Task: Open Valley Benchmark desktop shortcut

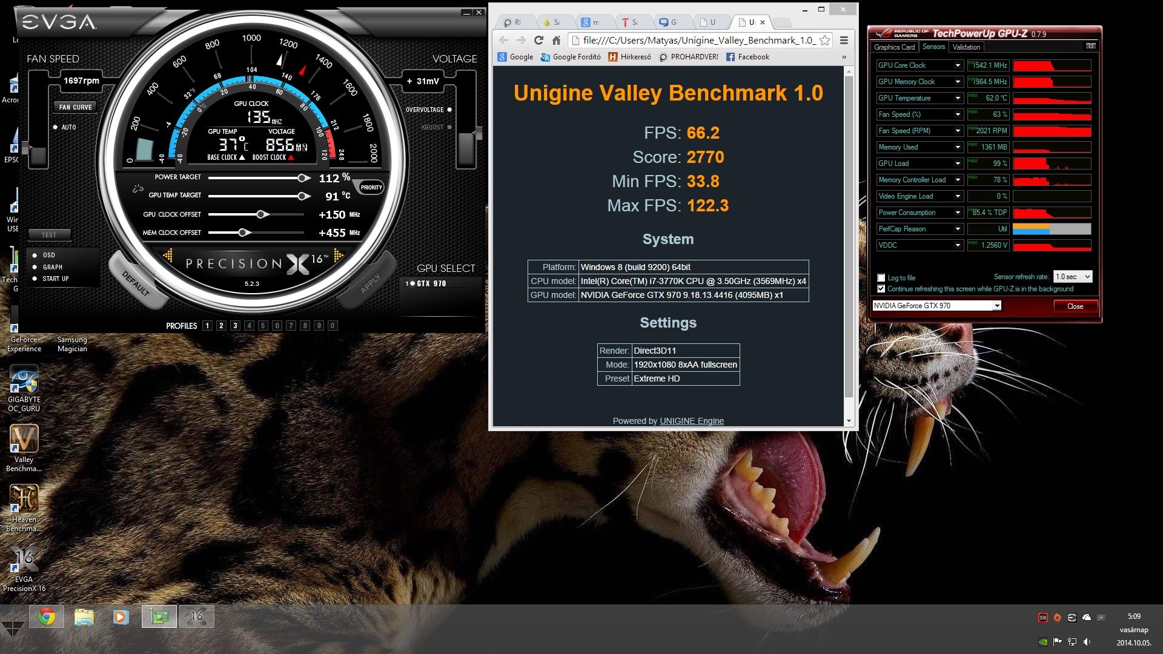Action: click(x=24, y=439)
